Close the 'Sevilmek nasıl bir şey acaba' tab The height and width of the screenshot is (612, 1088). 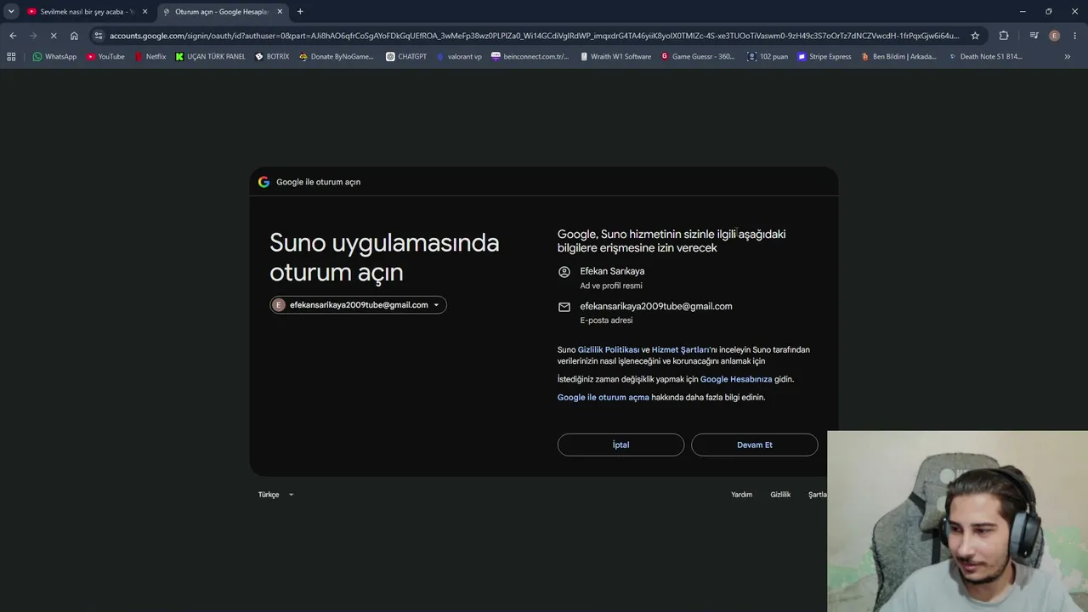coord(144,12)
